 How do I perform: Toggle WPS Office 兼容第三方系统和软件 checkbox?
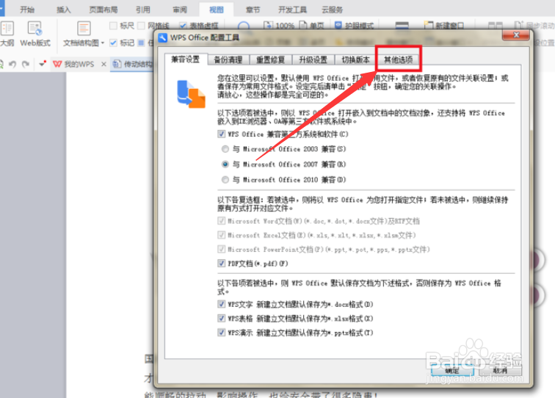222,134
